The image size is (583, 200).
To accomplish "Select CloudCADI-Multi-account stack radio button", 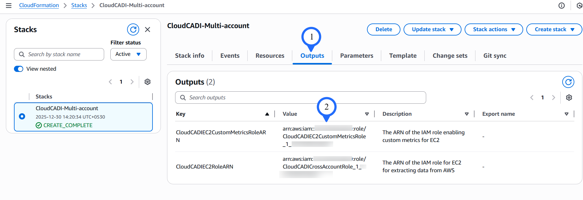I will (22, 116).
